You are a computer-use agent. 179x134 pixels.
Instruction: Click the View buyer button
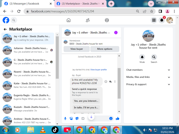pos(77,49)
